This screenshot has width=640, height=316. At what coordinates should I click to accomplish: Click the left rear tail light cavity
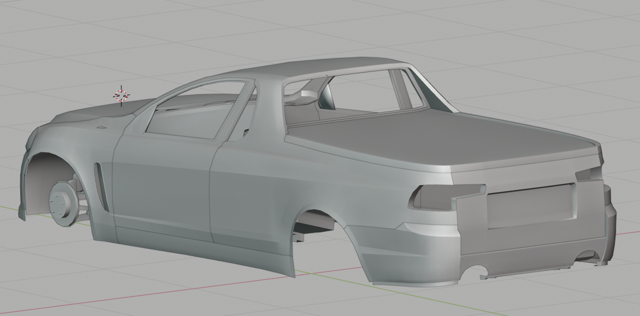pyautogui.click(x=448, y=197)
